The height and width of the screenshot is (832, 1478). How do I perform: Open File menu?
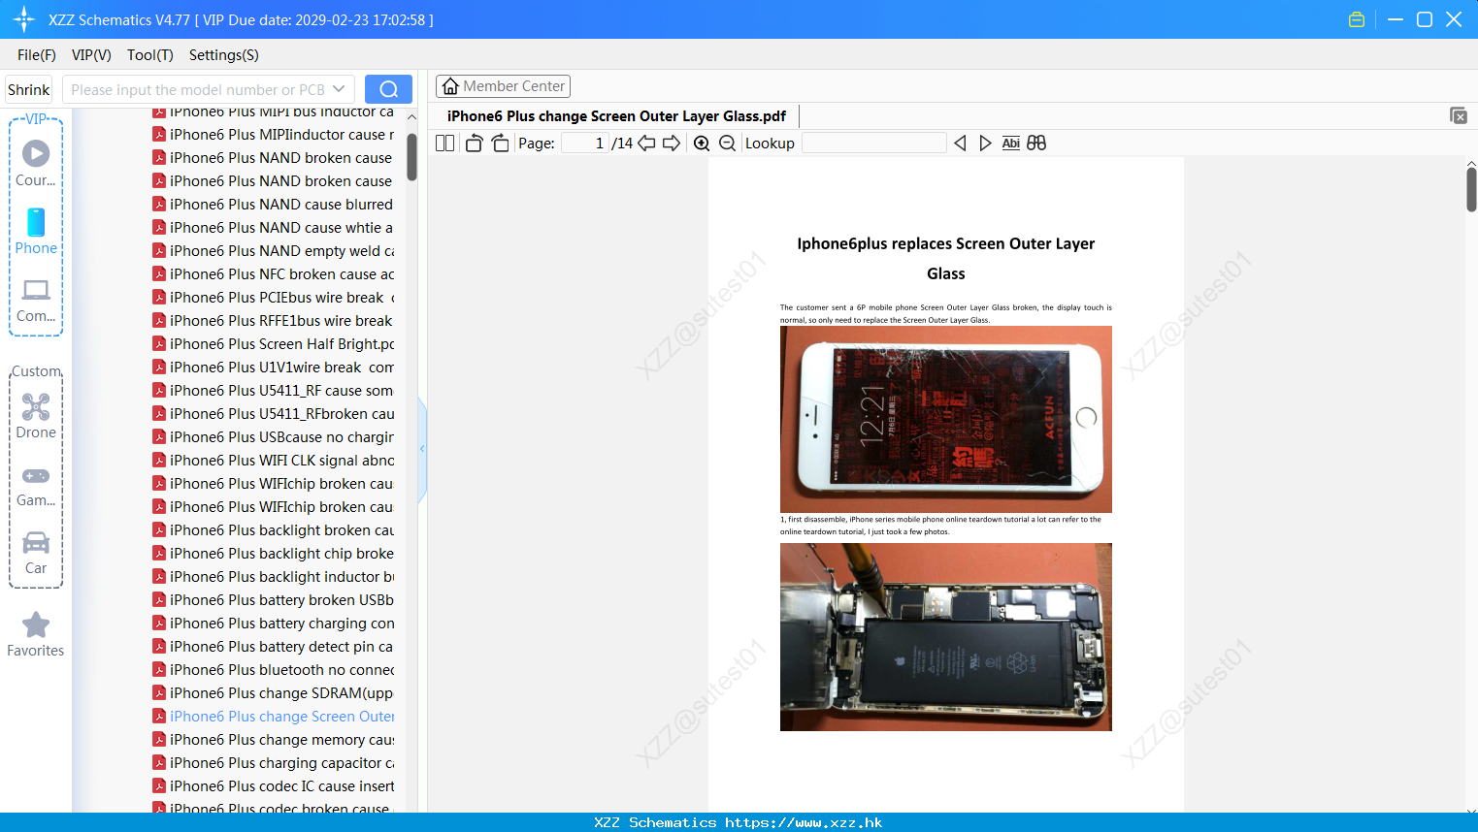point(37,55)
